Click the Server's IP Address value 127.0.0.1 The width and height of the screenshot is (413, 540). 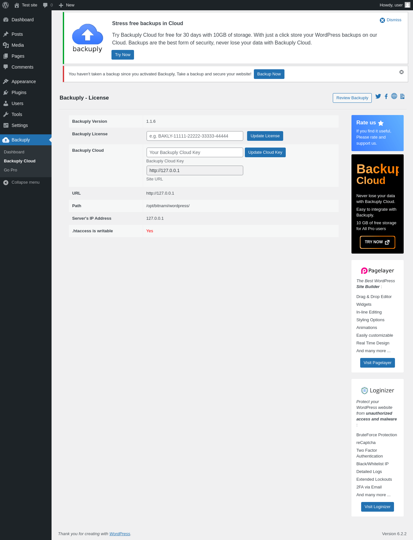click(155, 218)
